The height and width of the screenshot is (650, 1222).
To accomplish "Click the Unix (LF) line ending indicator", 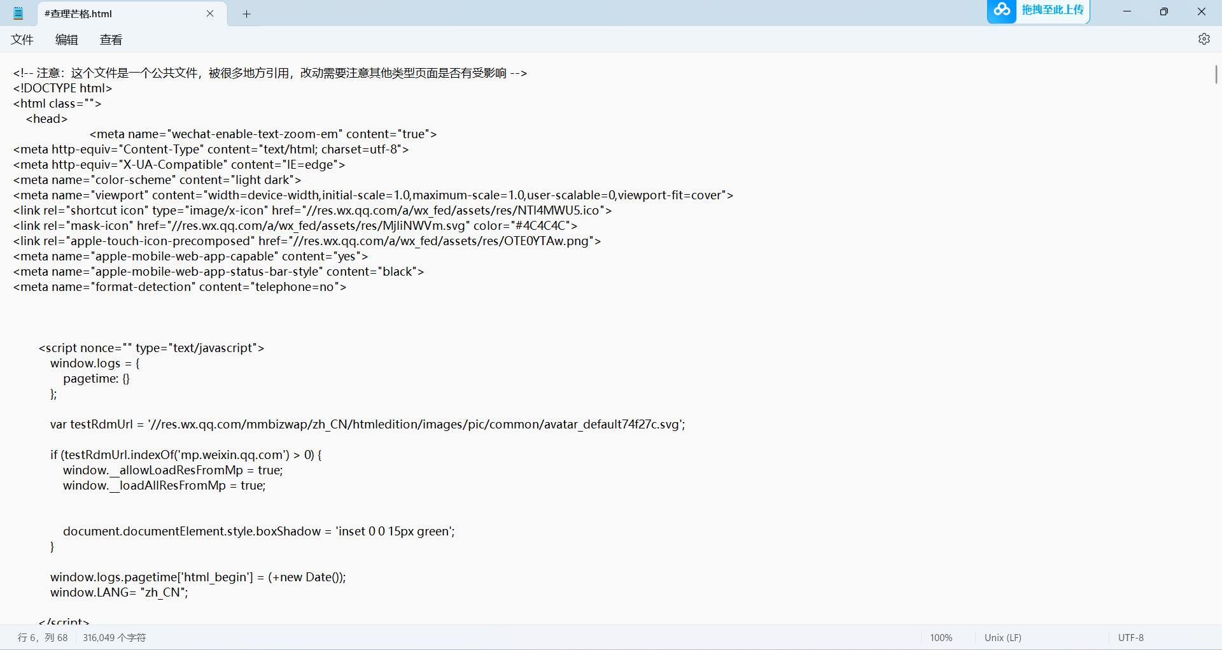I will pyautogui.click(x=1002, y=637).
